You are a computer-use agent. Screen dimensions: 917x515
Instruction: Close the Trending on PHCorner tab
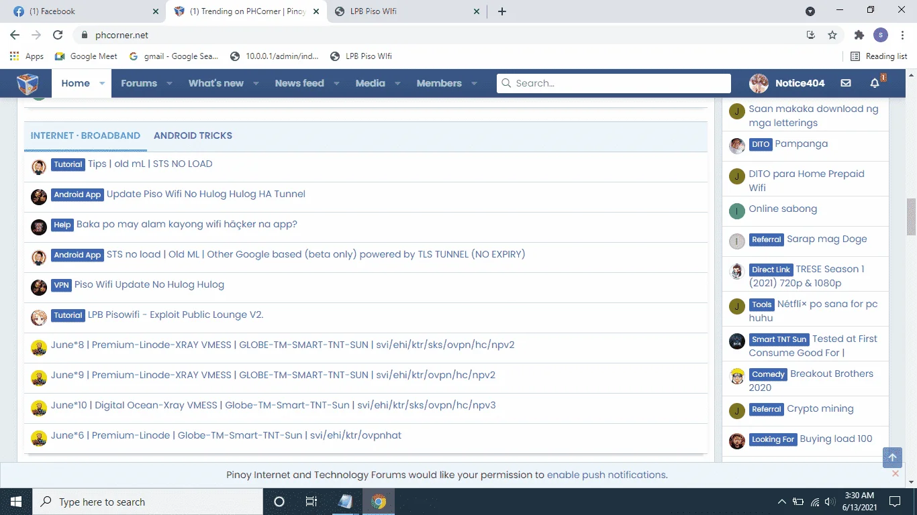(316, 11)
